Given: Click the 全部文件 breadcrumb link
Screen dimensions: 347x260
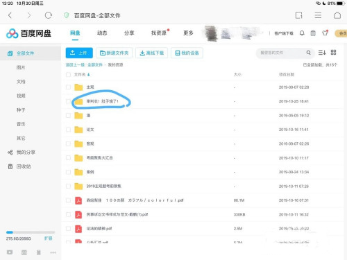Looking at the screenshot, I should (x=95, y=65).
